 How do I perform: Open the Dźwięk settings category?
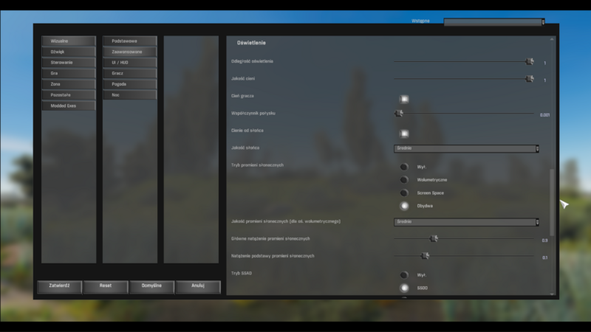[69, 52]
